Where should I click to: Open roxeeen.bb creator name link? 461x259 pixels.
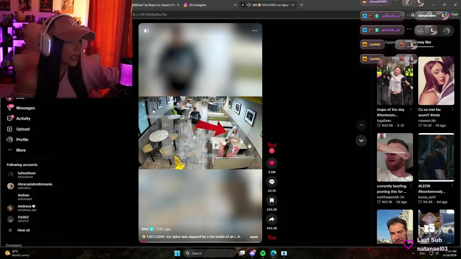[x=427, y=121]
